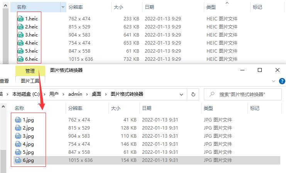The height and width of the screenshot is (173, 286).
Task: Open the blue help question mark
Action: (x=282, y=81)
